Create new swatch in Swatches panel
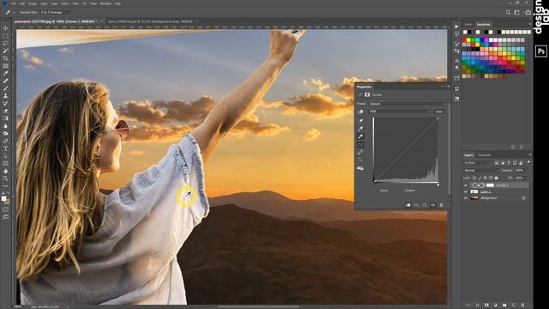Screen dimensions: 549x309 pos(513,147)
